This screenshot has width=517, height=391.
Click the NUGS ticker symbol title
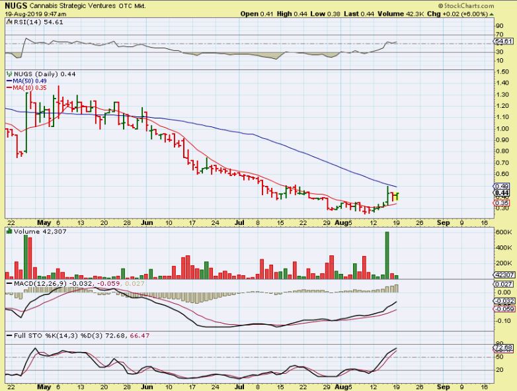point(16,5)
